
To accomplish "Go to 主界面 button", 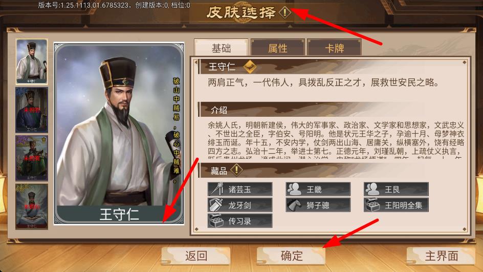I will (441, 256).
